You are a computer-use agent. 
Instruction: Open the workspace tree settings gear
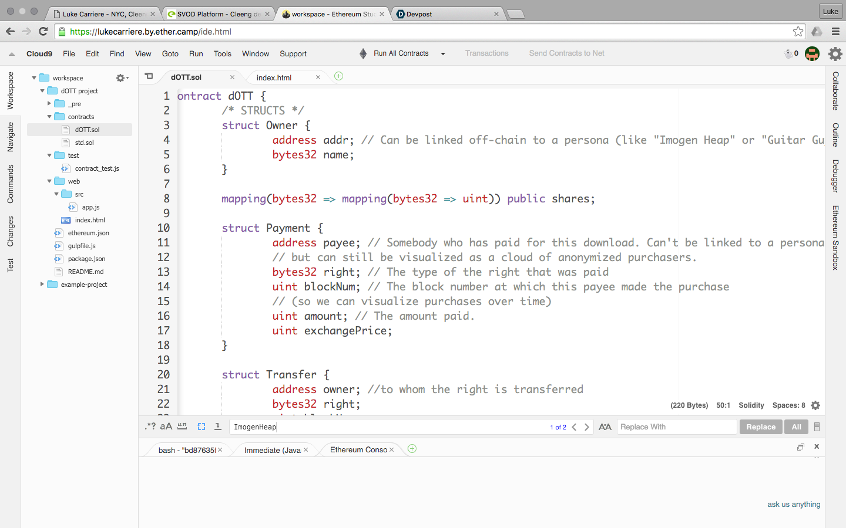pyautogui.click(x=122, y=78)
